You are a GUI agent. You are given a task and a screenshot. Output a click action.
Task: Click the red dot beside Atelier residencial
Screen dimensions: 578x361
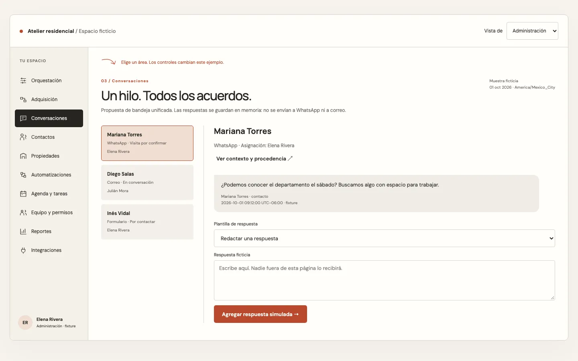point(21,31)
